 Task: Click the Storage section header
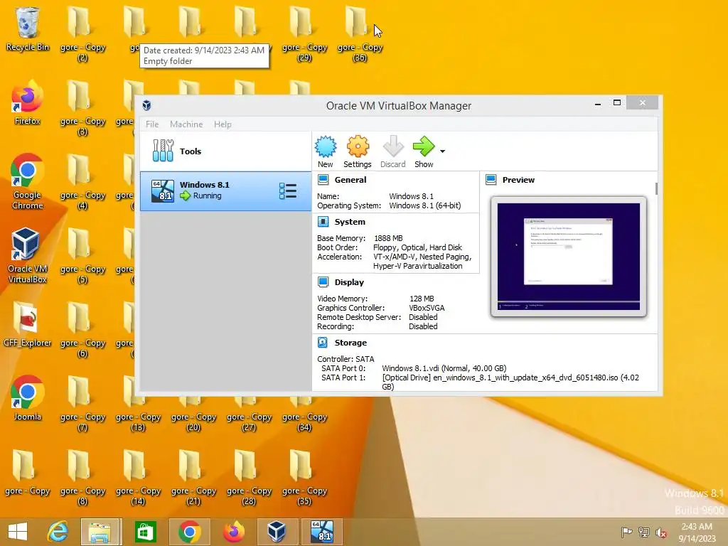[x=350, y=342]
